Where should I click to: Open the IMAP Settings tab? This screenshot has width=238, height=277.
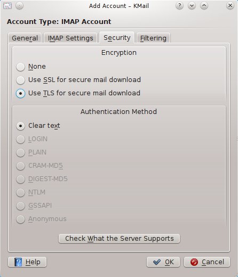point(70,38)
